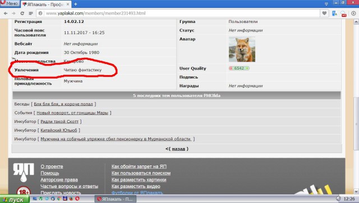359x203 pixels.
Task: Open 'Как обойти запрет на ЯП'
Action: pos(139,167)
